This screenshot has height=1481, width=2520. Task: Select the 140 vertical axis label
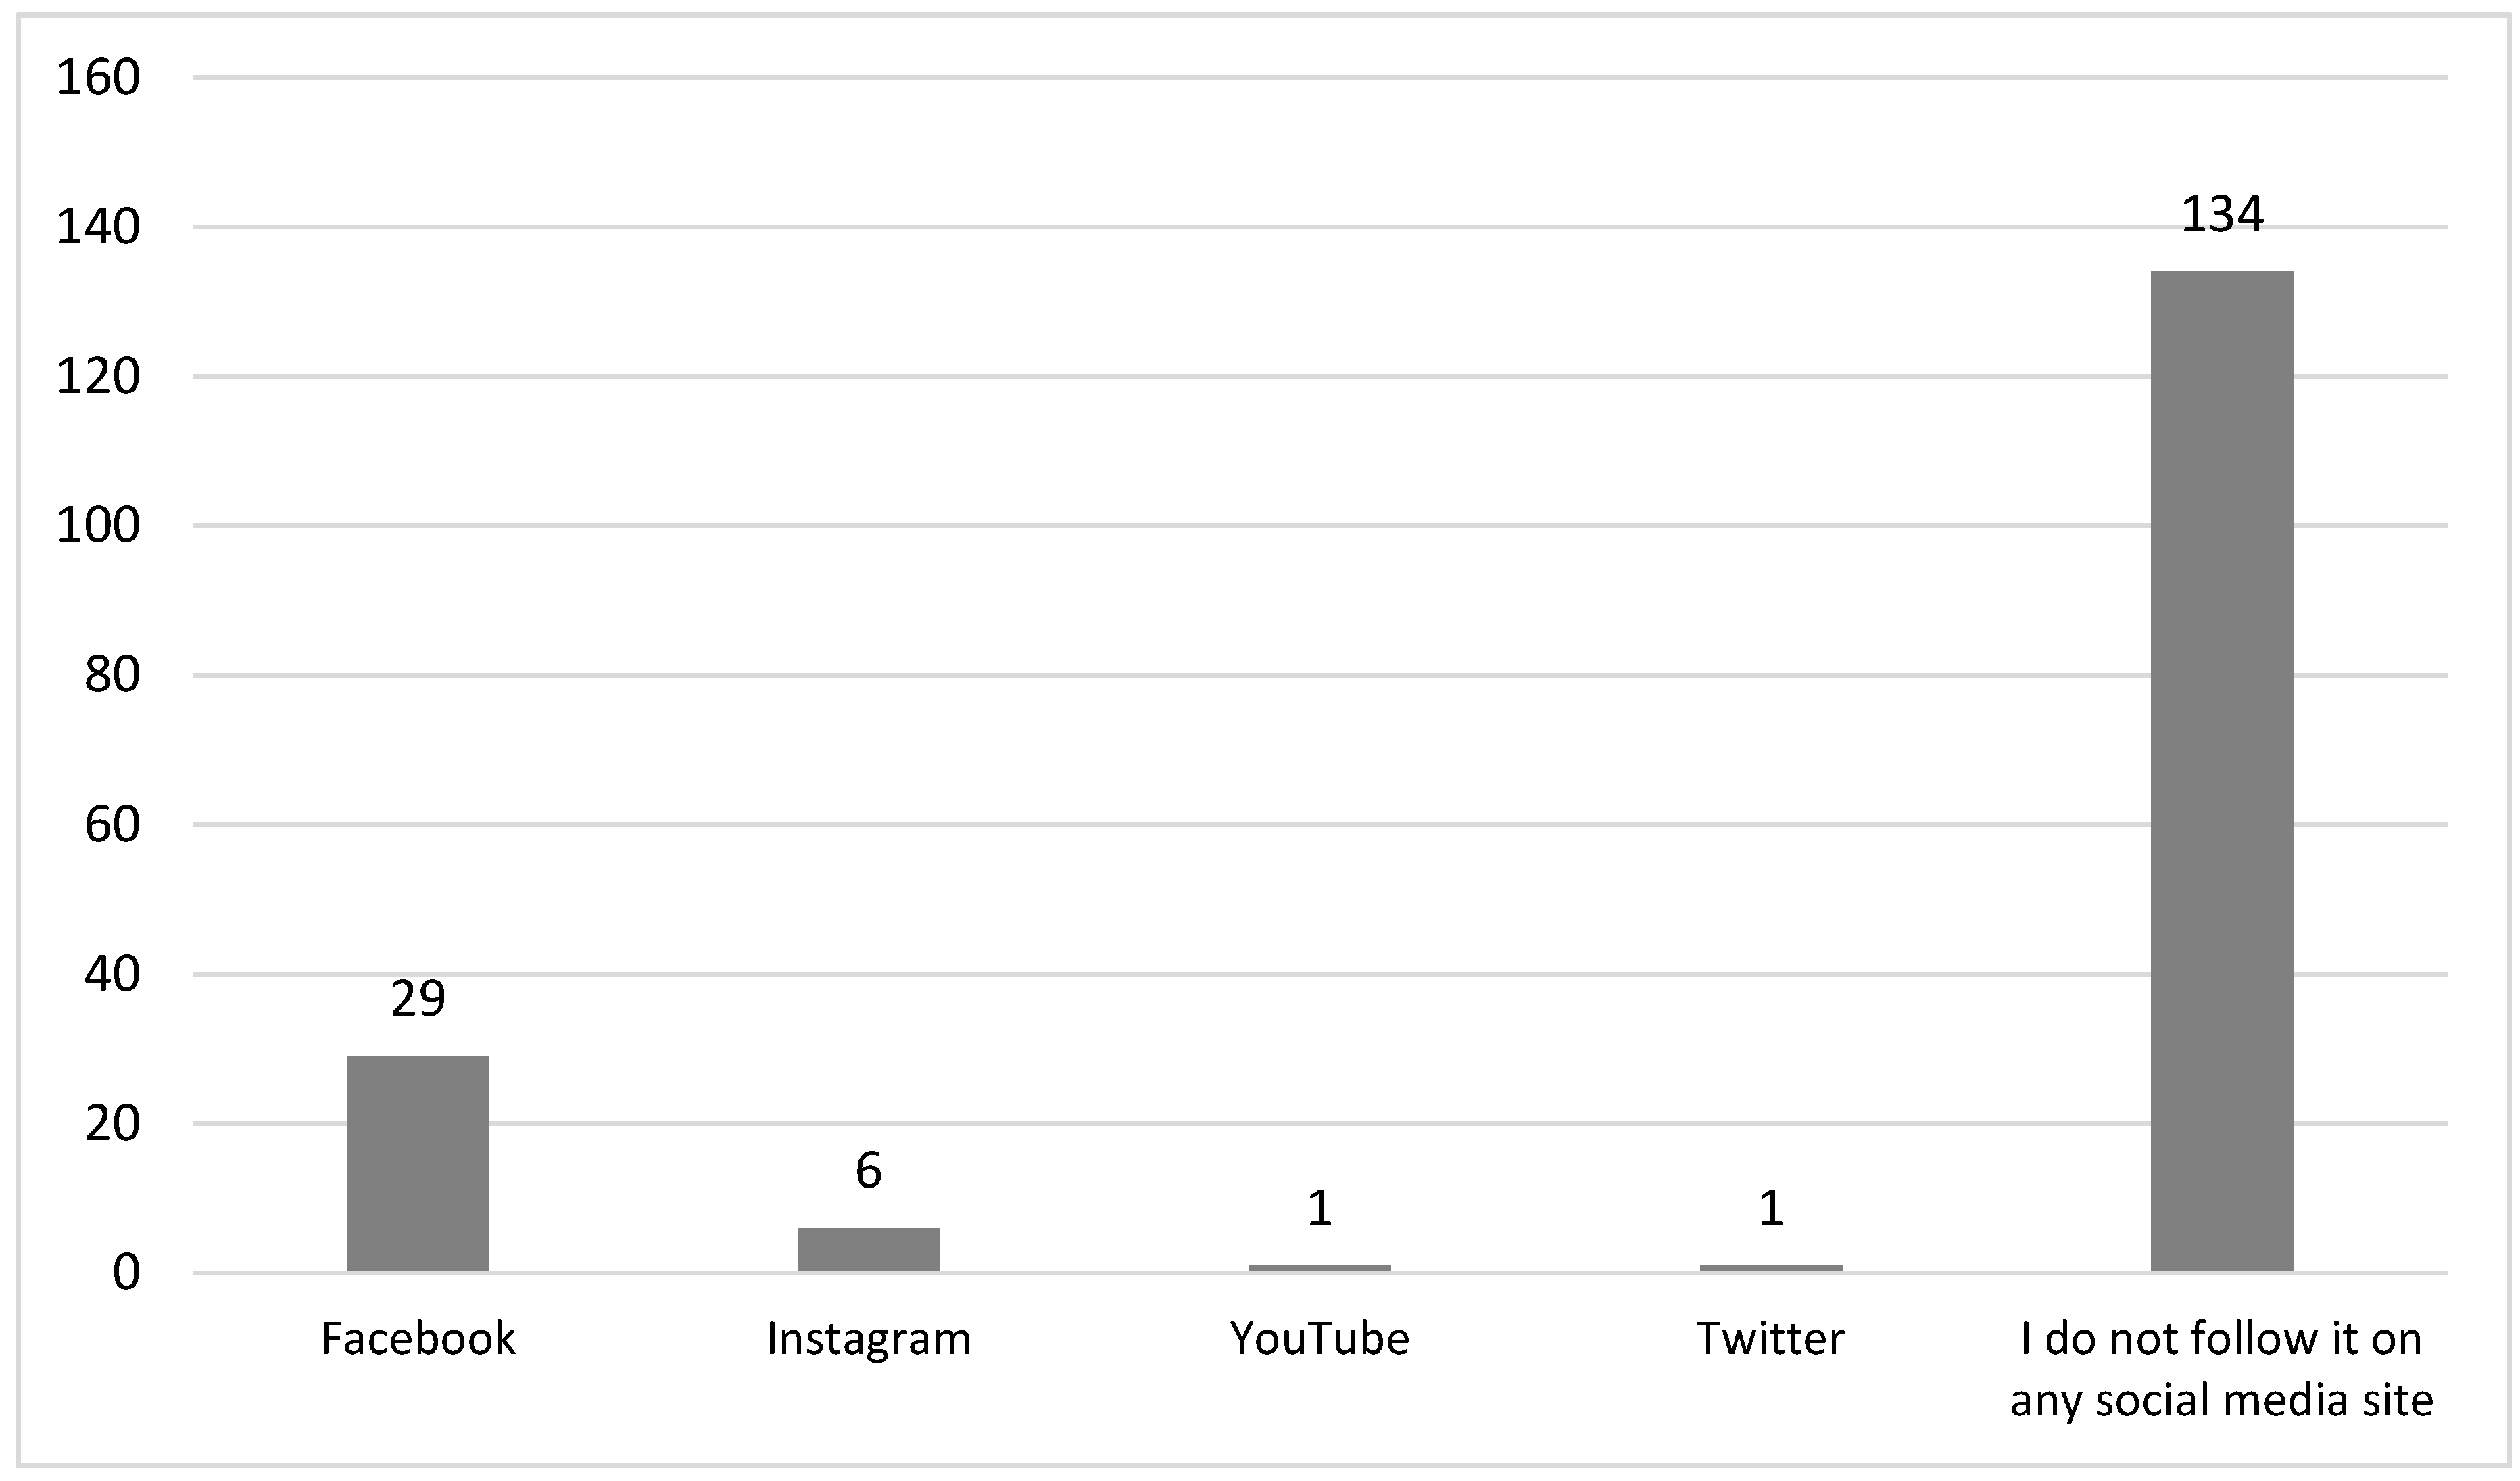pyautogui.click(x=98, y=228)
